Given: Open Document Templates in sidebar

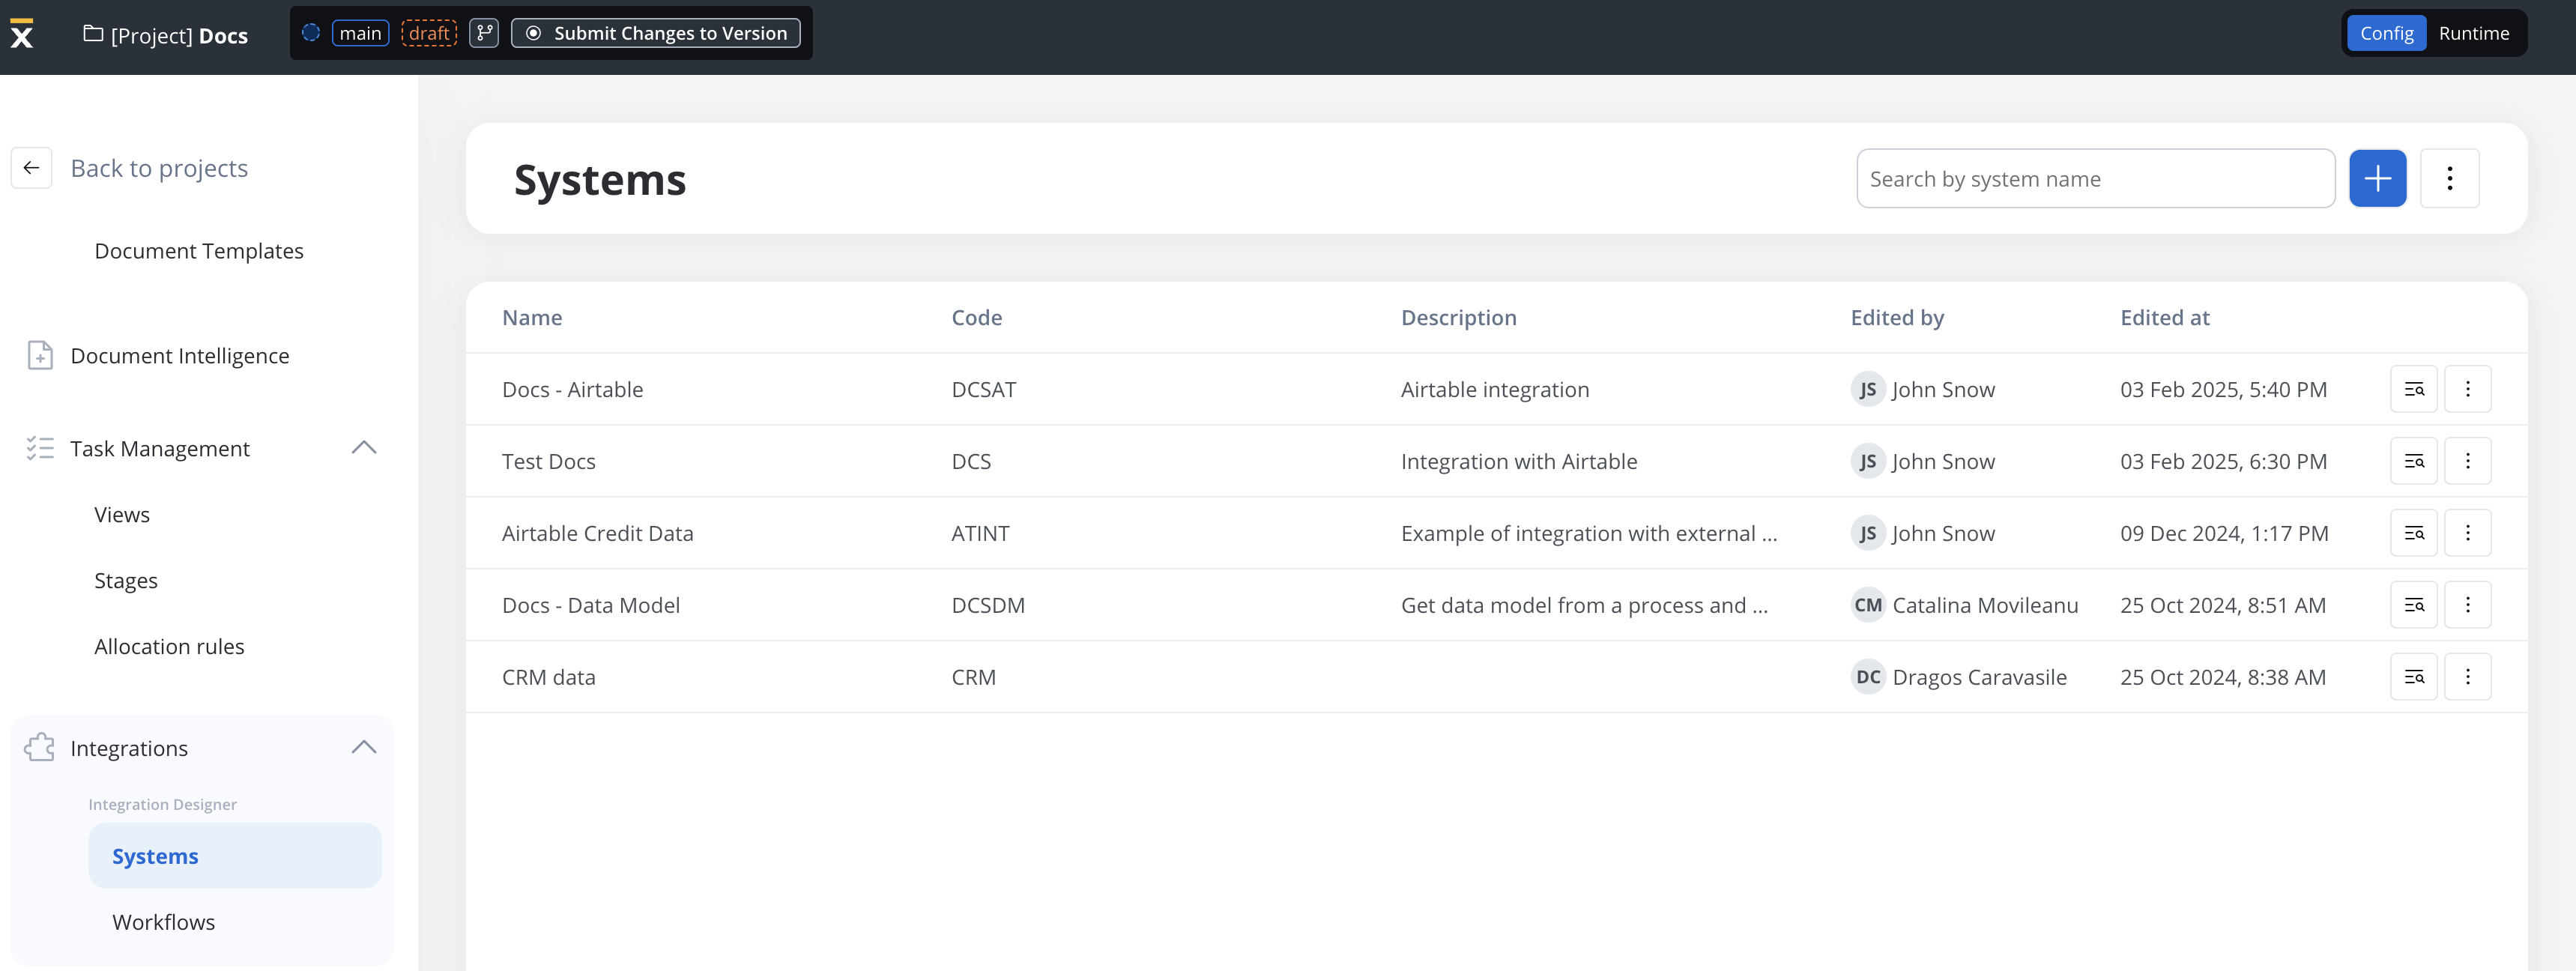Looking at the screenshot, I should point(199,251).
